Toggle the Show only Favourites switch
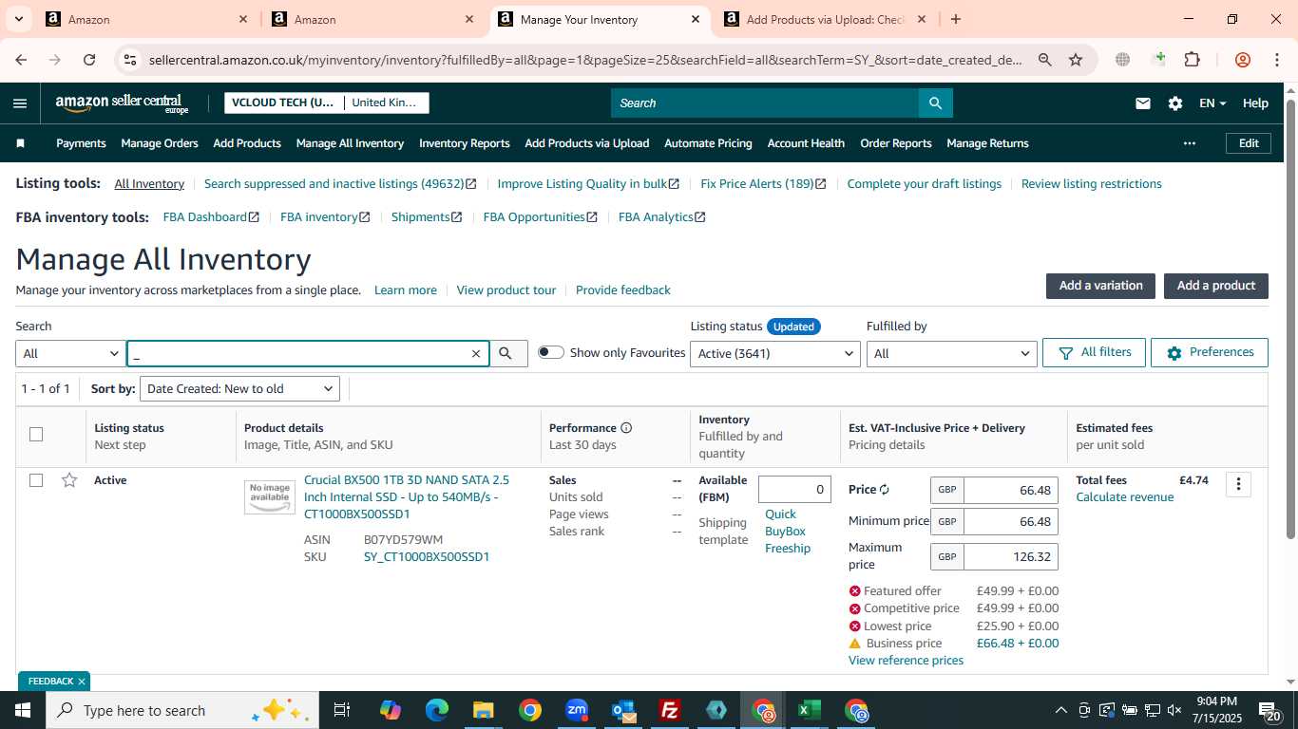 point(550,352)
